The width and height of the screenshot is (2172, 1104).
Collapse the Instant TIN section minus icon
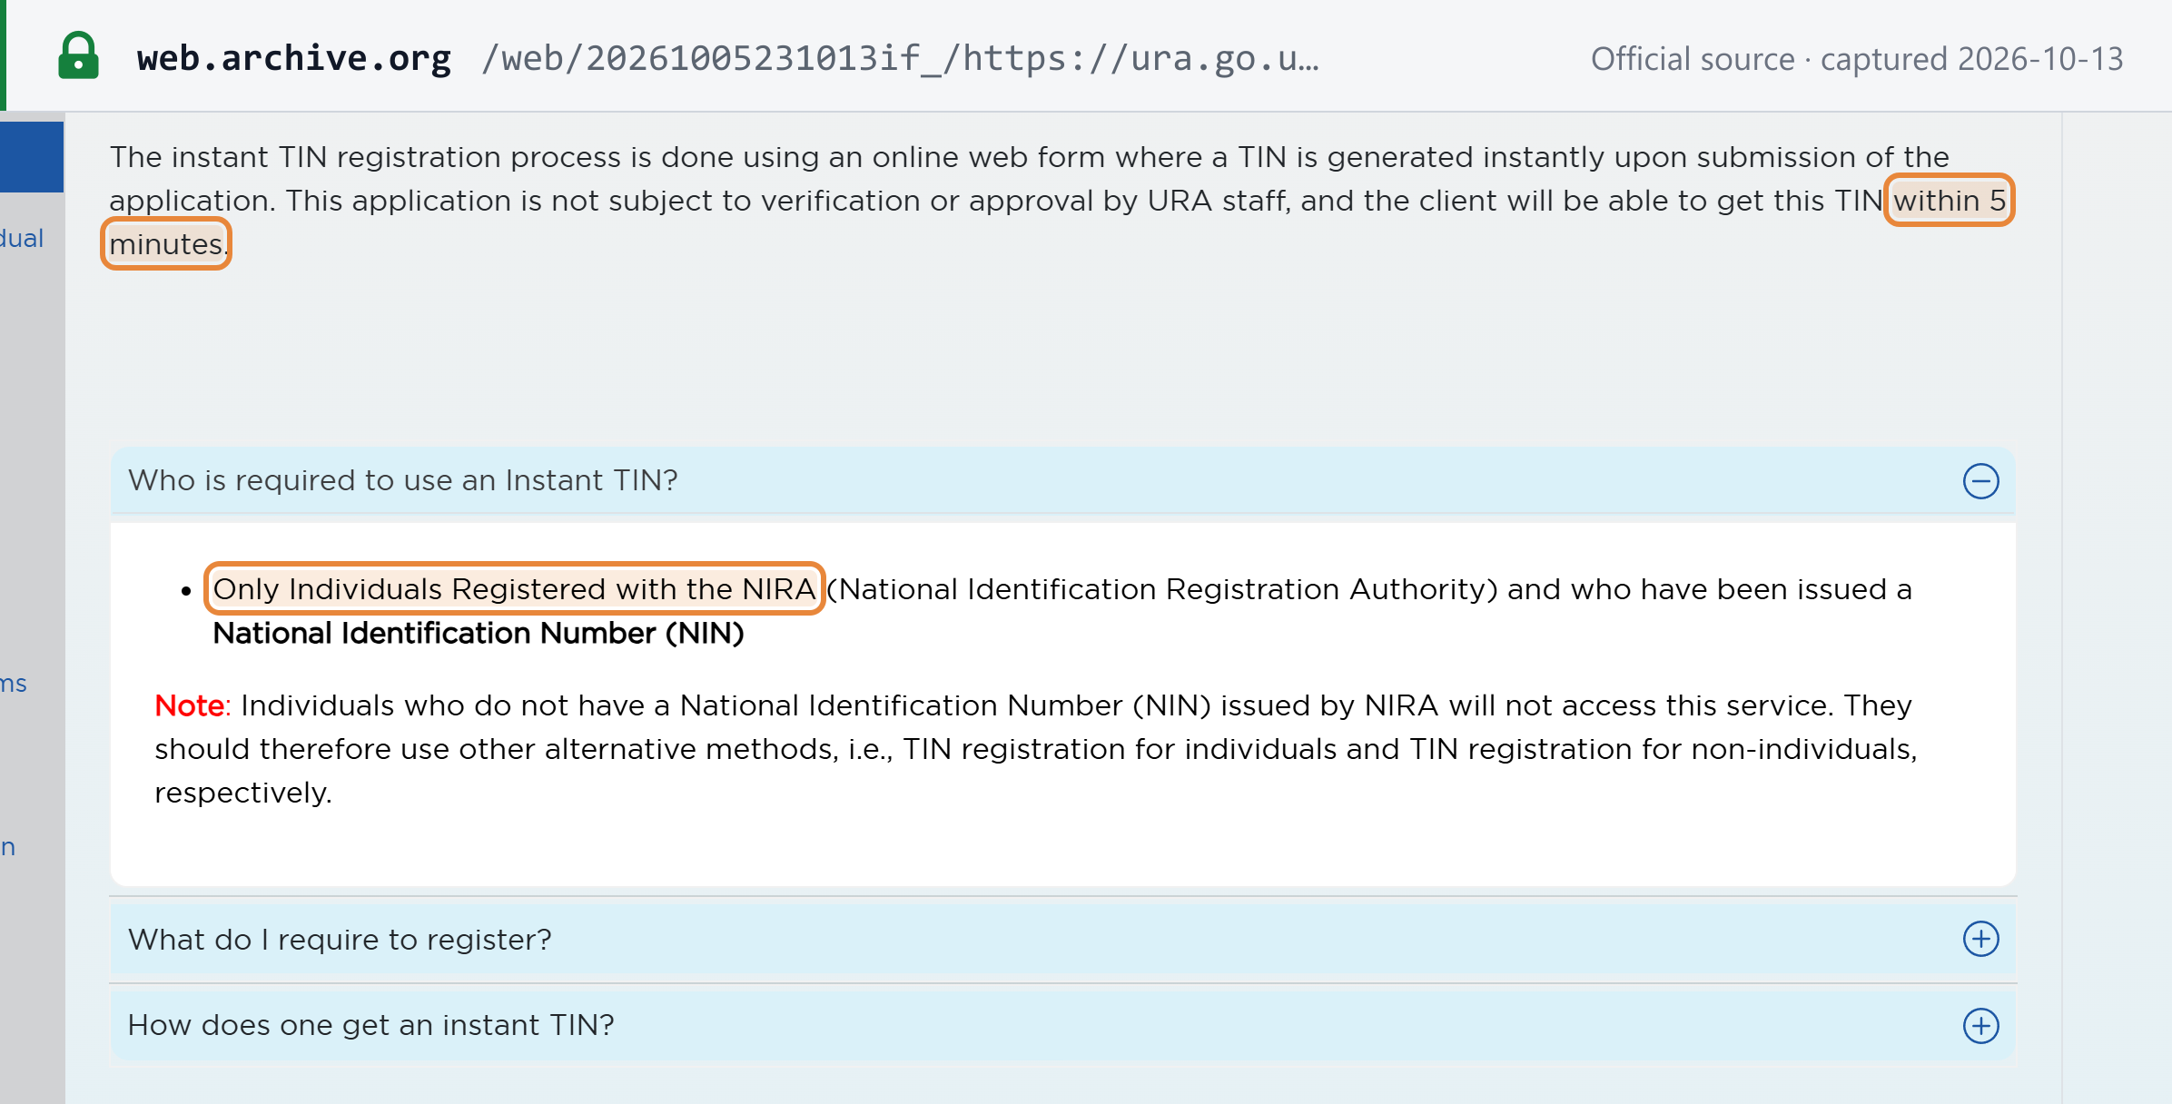pos(1980,481)
